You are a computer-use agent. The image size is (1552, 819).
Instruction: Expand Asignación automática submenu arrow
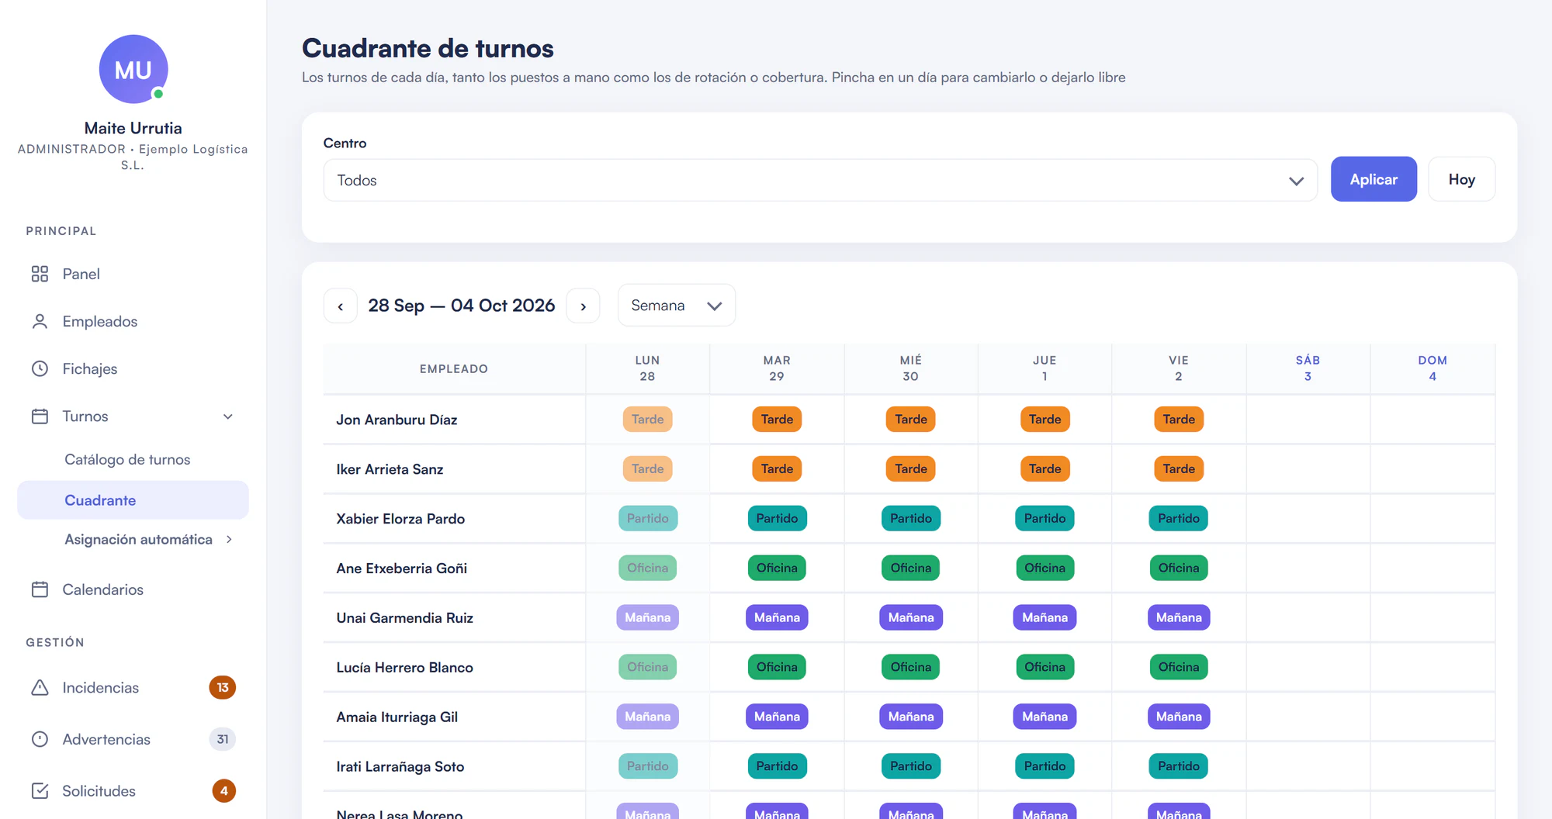click(229, 539)
